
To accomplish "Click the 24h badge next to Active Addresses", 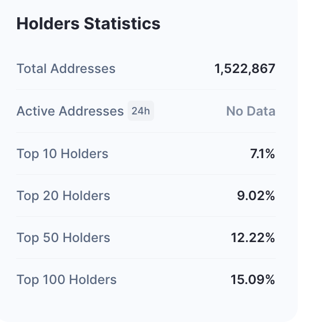I will tap(141, 111).
